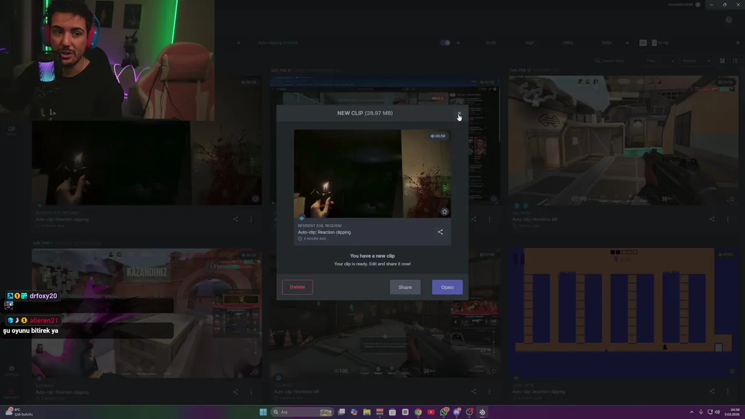Open the Filter dropdown in the clip library
Viewport: 745px width, 419px height.
[x=660, y=61]
